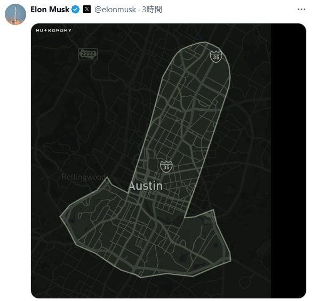Click the dot separator before the timestamp
The image size is (312, 301).
coord(139,10)
